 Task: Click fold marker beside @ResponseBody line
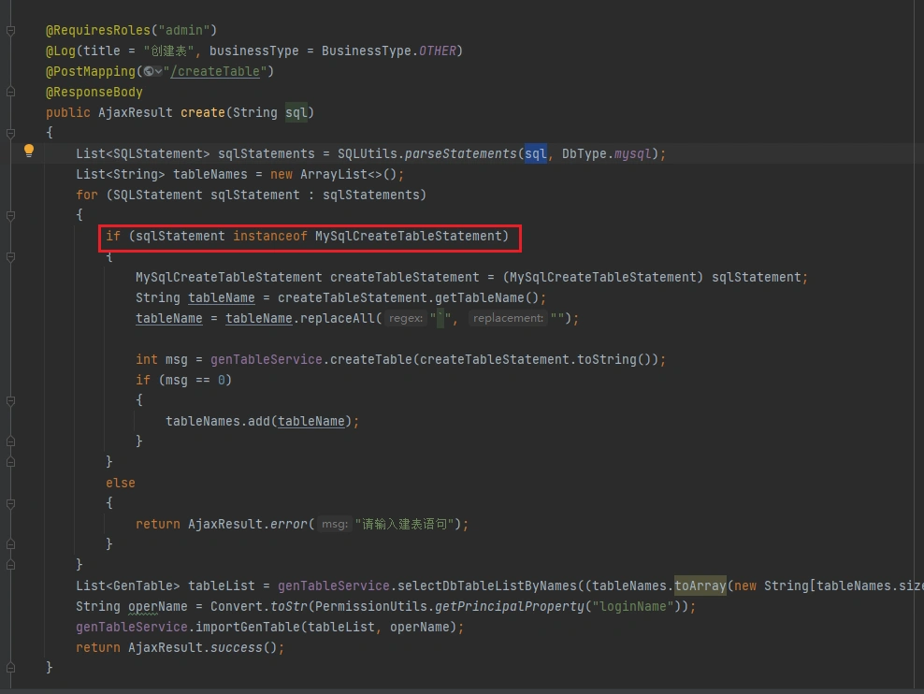pyautogui.click(x=10, y=92)
